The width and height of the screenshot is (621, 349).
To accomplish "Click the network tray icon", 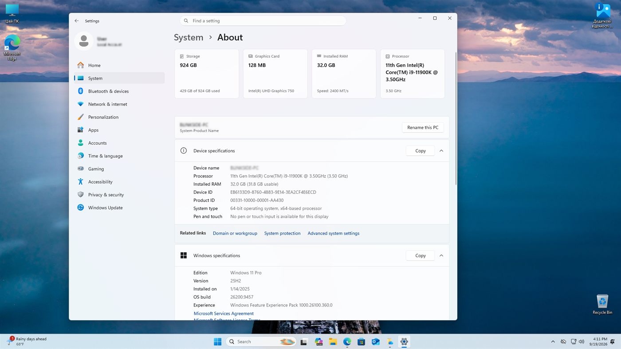I will (573, 341).
